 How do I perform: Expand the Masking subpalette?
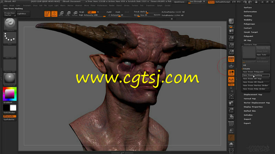[247, 16]
